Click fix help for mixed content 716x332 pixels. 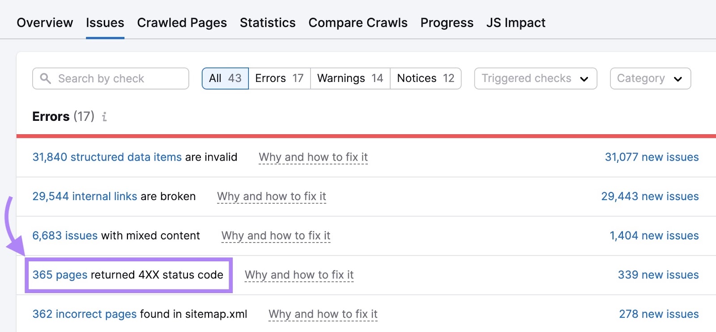(276, 236)
